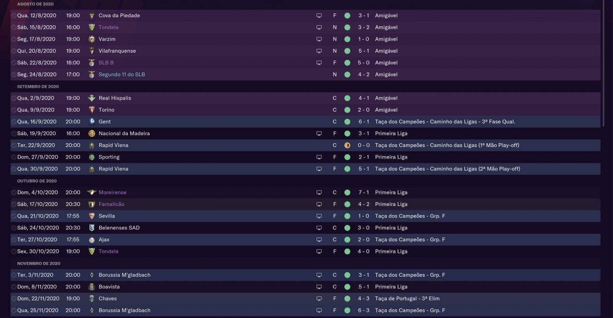Click the Sevilla club badge
Image resolution: width=613 pixels, height=318 pixels.
pos(92,216)
